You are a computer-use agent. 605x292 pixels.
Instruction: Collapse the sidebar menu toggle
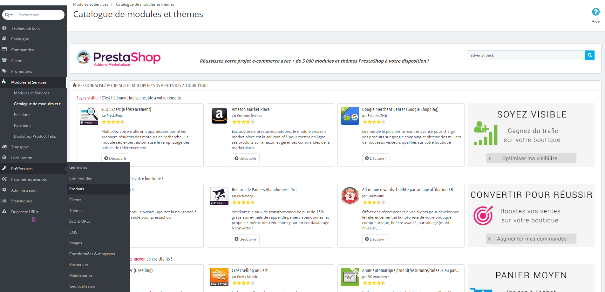point(33,220)
